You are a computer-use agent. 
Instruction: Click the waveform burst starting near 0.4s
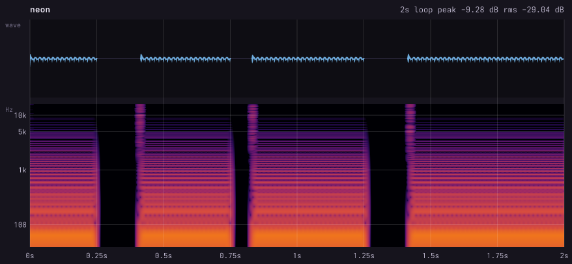pos(186,59)
